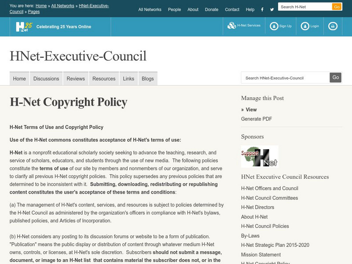The image size is (352, 264).
Task: Click All Networks in the top menu
Action: (149, 9)
